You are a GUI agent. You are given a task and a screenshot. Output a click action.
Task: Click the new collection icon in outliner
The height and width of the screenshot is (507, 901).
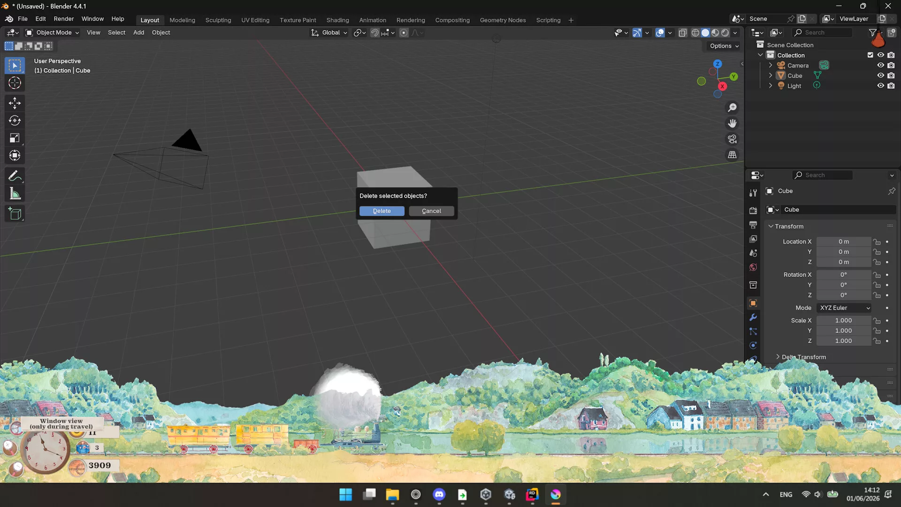pyautogui.click(x=892, y=32)
